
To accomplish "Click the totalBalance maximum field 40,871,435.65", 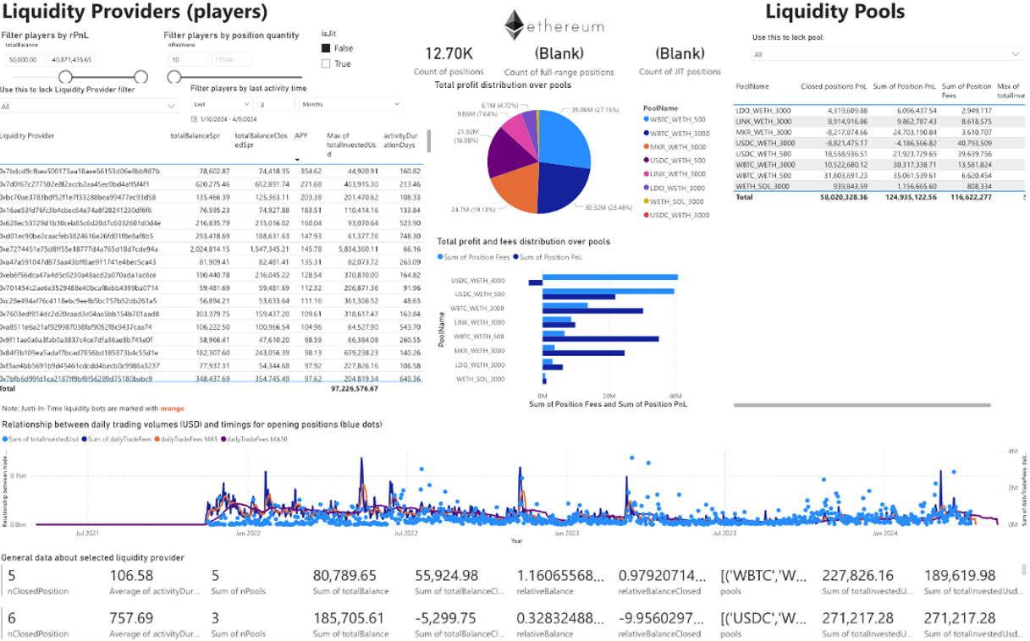I will 74,60.
